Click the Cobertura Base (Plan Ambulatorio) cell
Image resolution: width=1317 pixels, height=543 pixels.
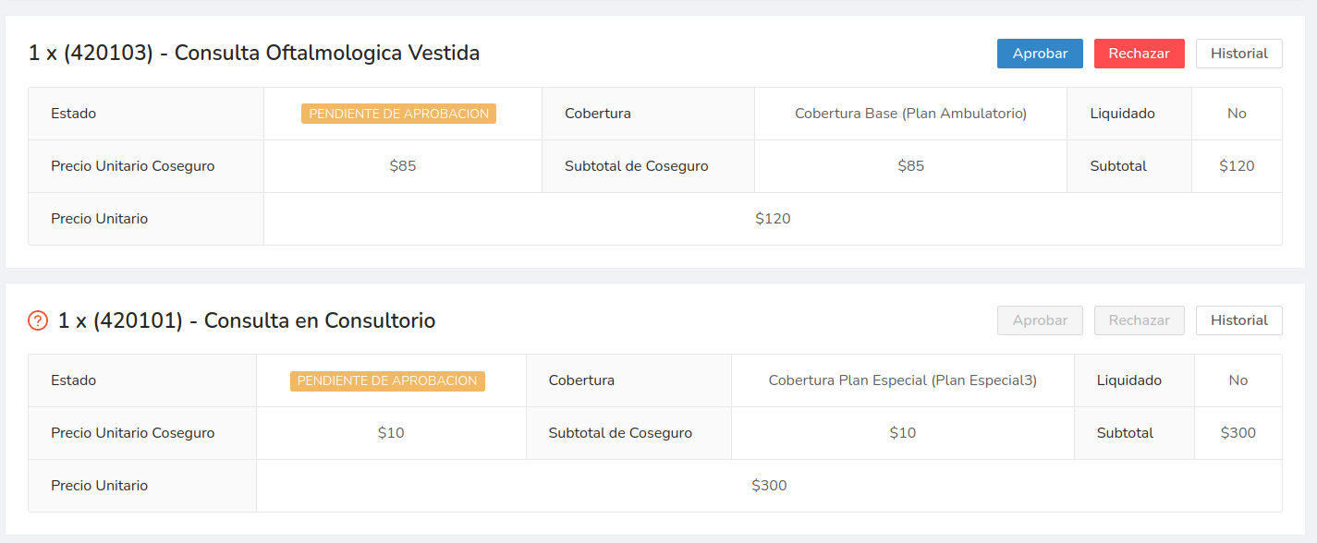pyautogui.click(x=910, y=114)
